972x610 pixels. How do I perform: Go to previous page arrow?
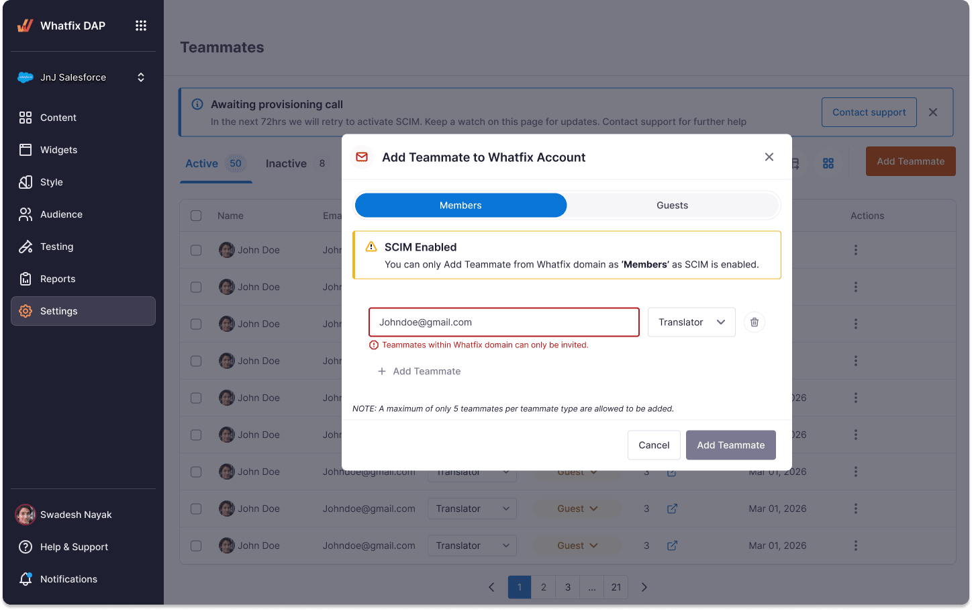[491, 587]
